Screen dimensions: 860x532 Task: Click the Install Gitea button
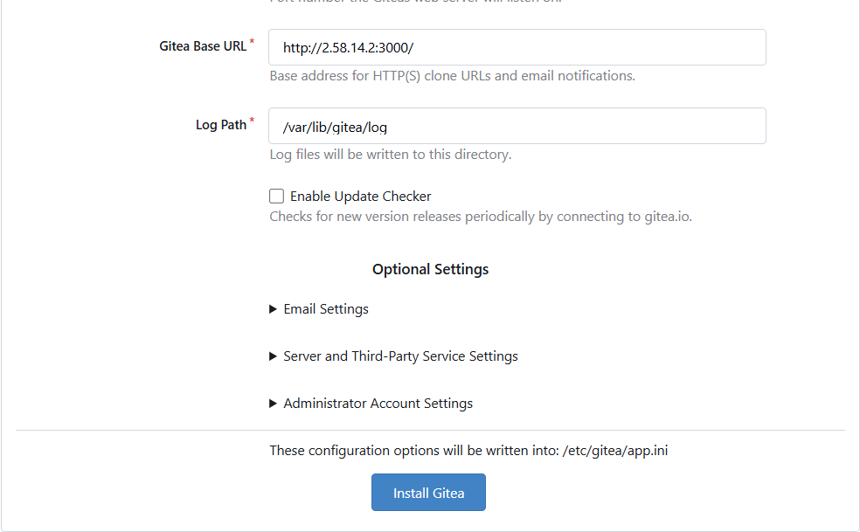[x=428, y=493]
